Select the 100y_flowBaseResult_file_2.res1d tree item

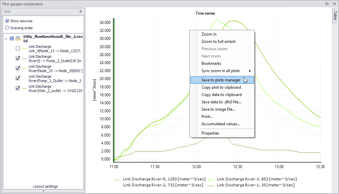tap(53, 39)
